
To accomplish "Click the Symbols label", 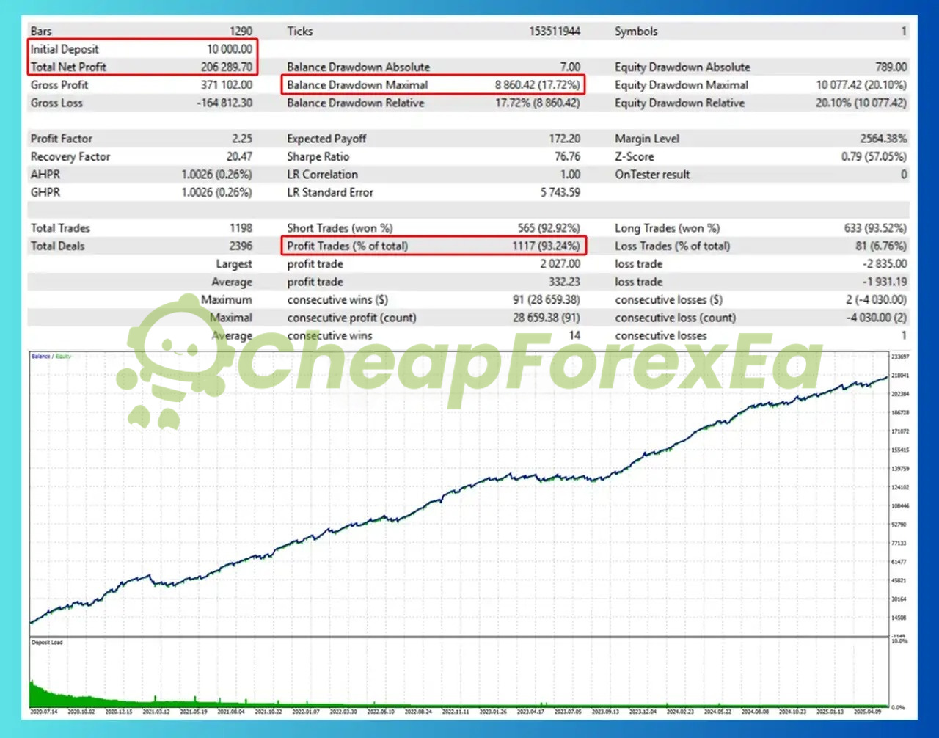I will pos(636,32).
